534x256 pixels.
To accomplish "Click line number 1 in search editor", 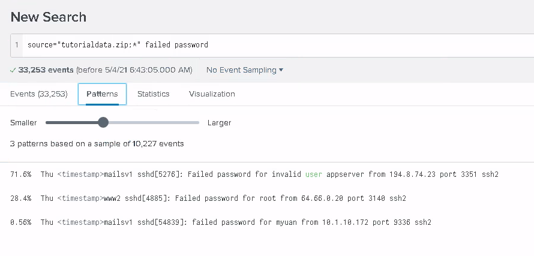I will coord(17,45).
